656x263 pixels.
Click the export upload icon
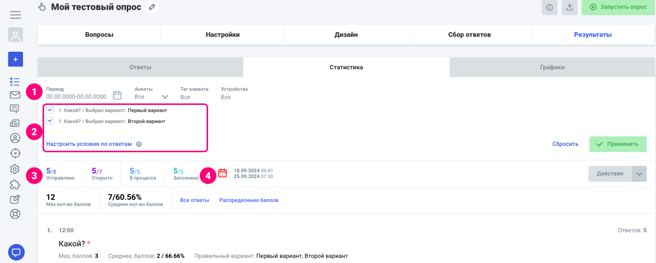click(x=569, y=7)
